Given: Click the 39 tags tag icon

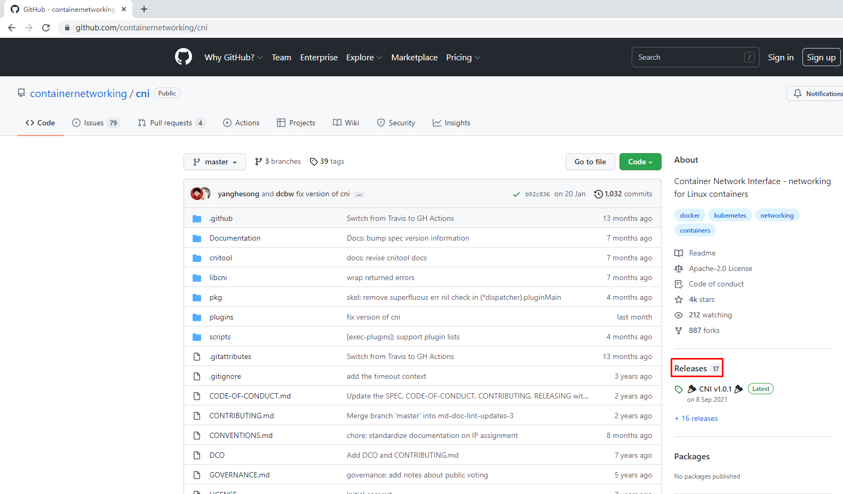Looking at the screenshot, I should (x=314, y=162).
